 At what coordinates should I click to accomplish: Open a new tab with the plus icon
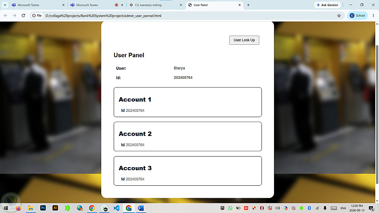(x=248, y=5)
